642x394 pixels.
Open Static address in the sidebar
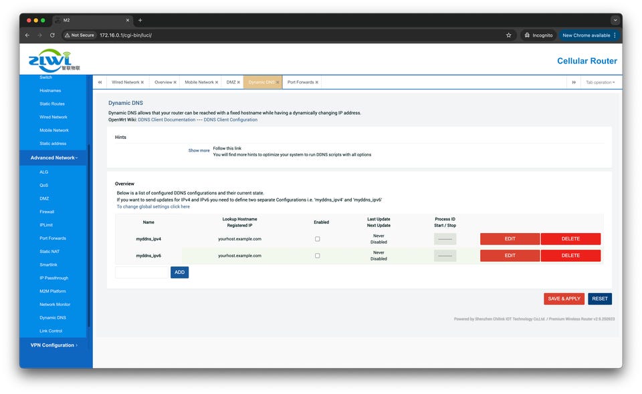click(53, 144)
